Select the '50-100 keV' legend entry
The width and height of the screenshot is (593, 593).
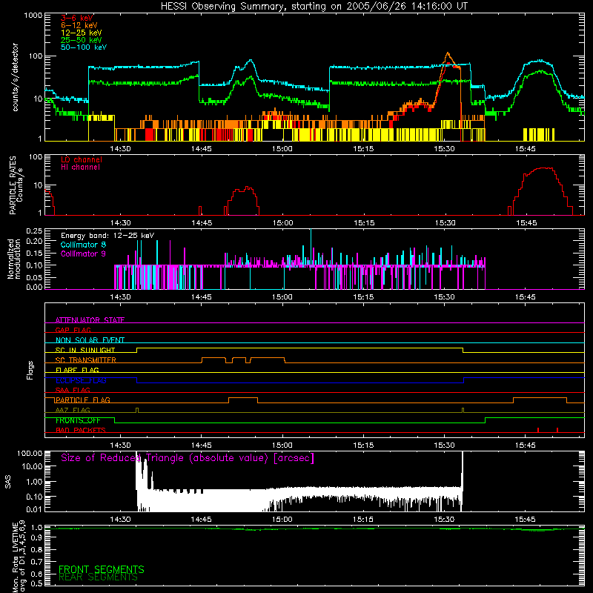click(83, 47)
